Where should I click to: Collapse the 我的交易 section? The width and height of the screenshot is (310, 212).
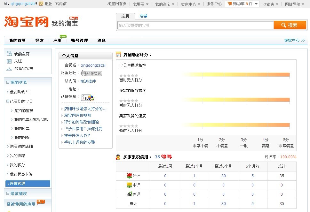coord(8,82)
